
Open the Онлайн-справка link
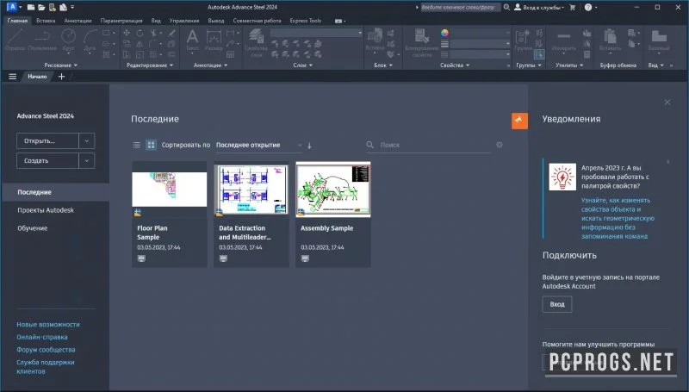click(x=42, y=337)
